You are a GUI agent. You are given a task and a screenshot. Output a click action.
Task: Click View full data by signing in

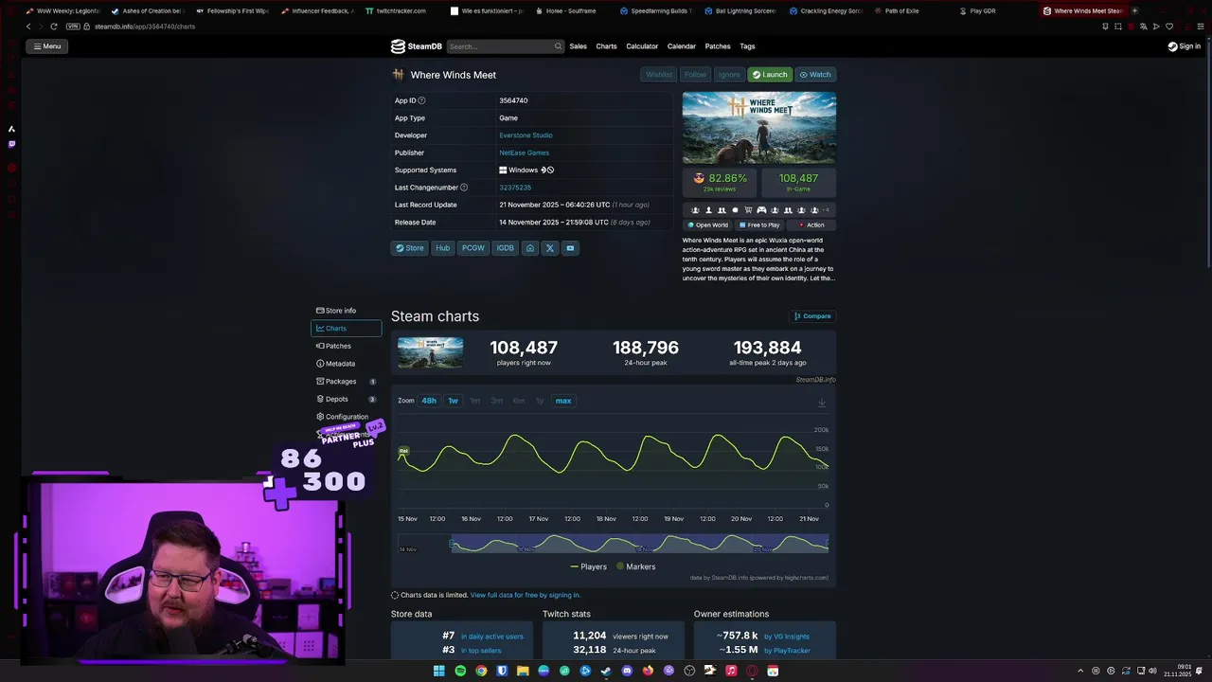[526, 595]
